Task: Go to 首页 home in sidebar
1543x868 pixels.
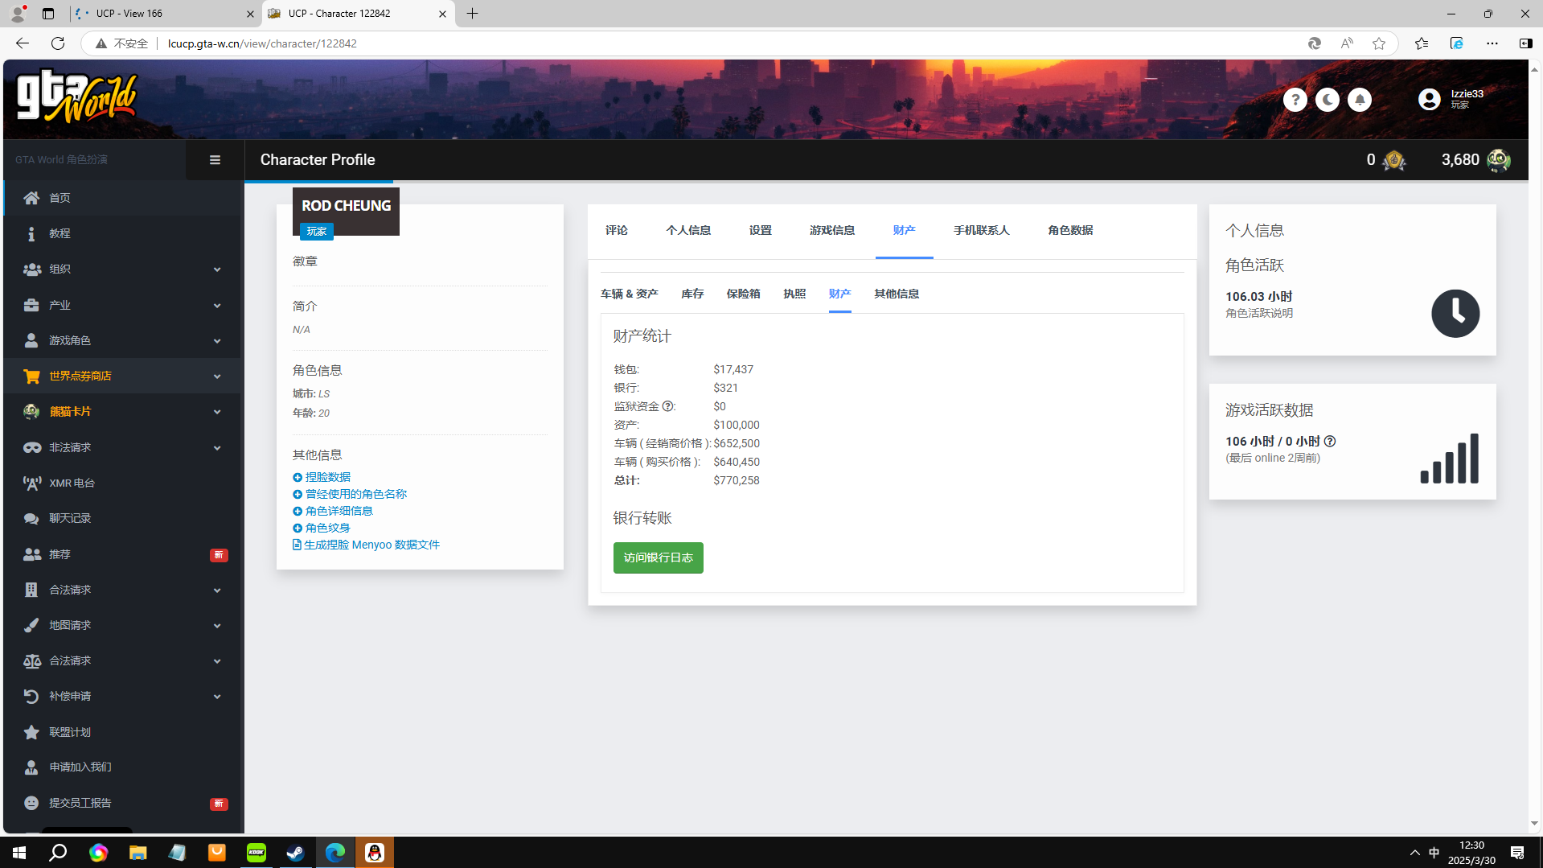Action: pyautogui.click(x=122, y=198)
